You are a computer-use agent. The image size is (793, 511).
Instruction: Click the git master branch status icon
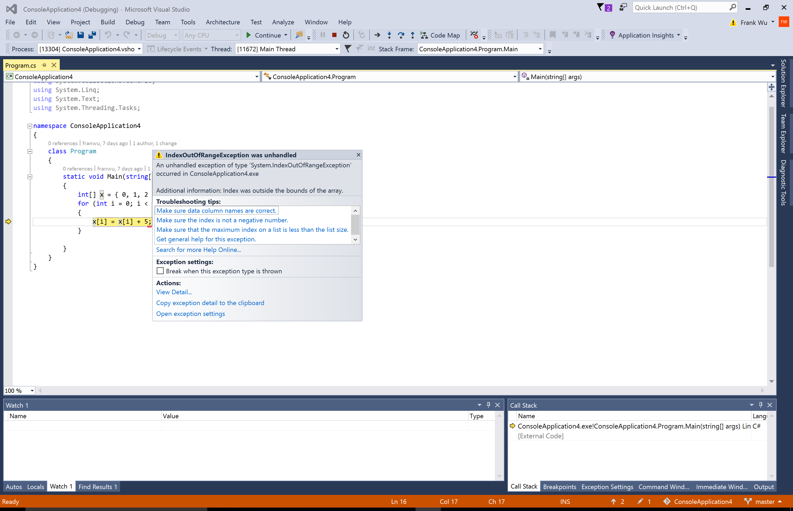(748, 501)
